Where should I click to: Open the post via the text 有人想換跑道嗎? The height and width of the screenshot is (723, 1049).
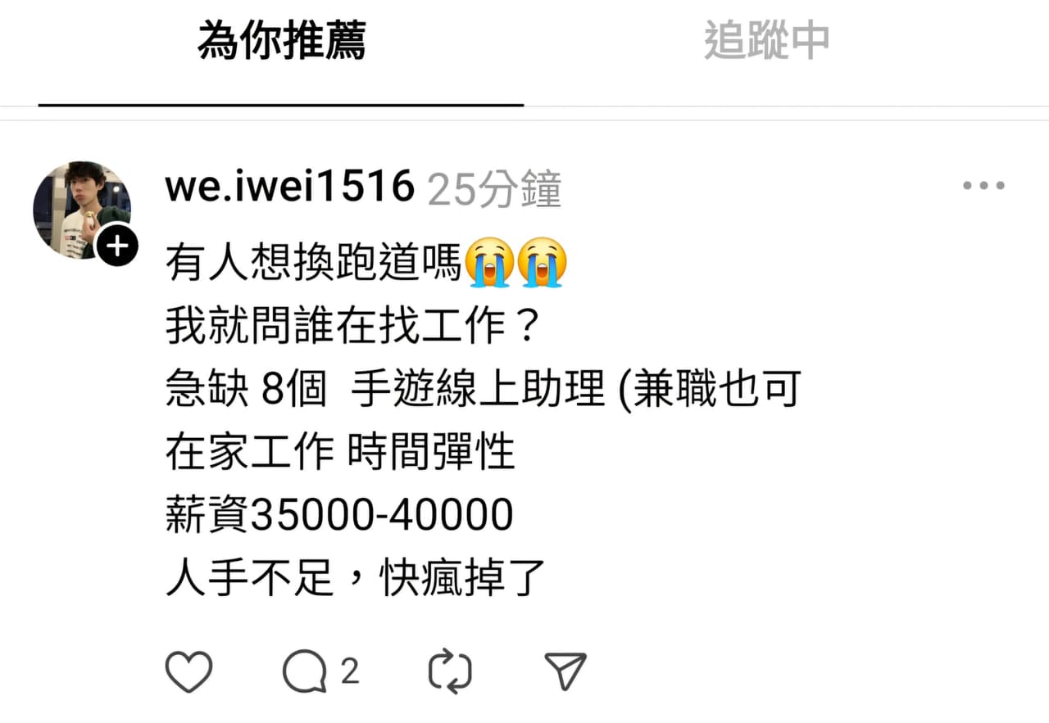click(x=315, y=263)
